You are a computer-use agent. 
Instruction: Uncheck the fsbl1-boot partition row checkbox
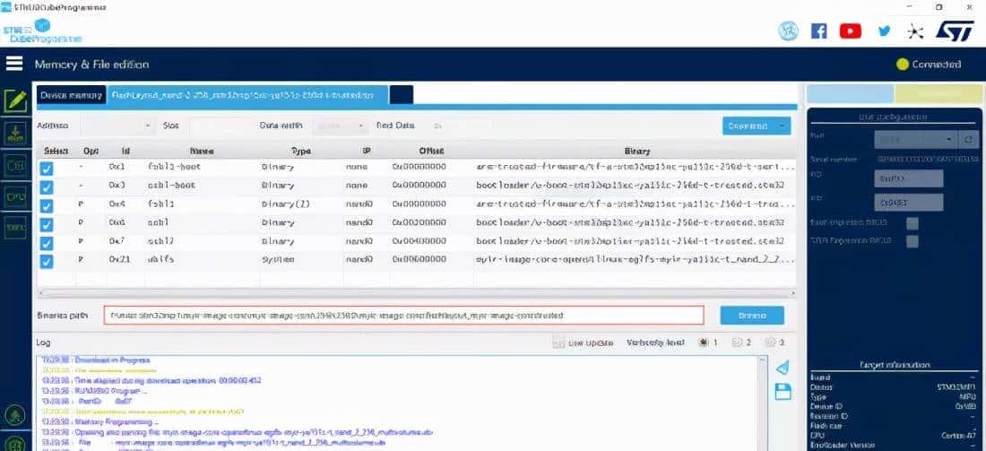coord(47,168)
